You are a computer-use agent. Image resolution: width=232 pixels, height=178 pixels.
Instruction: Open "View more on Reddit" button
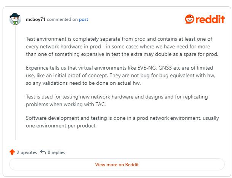click(117, 164)
